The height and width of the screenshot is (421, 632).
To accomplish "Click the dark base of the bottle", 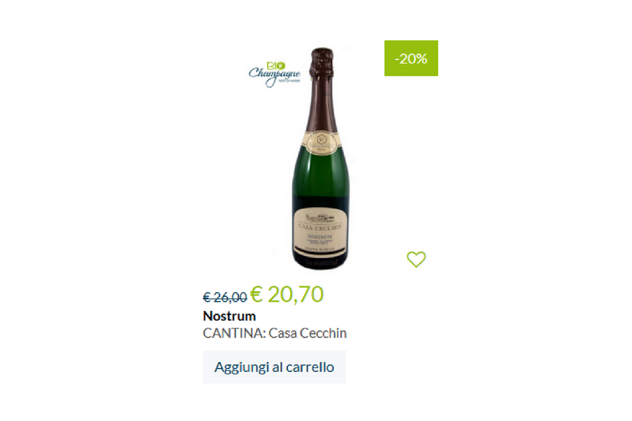I will point(320,262).
